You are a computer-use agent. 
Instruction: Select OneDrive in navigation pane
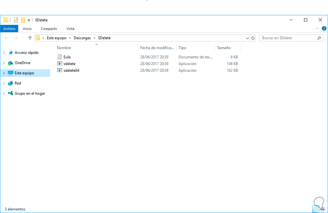click(22, 62)
